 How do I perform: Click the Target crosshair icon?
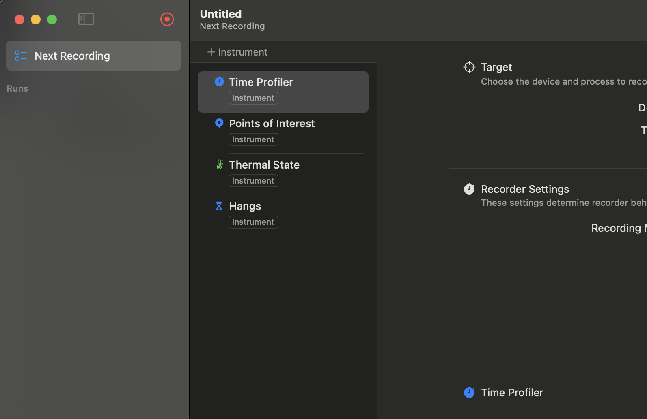pyautogui.click(x=469, y=67)
